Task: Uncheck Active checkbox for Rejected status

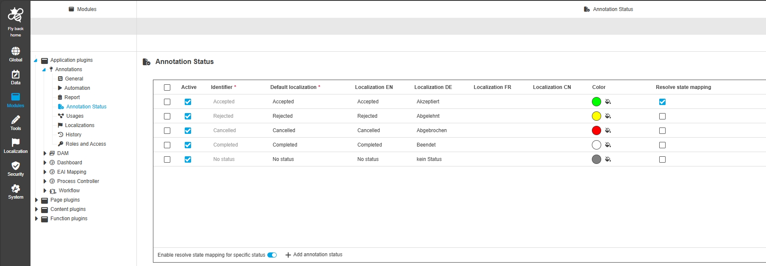Action: pyautogui.click(x=188, y=116)
